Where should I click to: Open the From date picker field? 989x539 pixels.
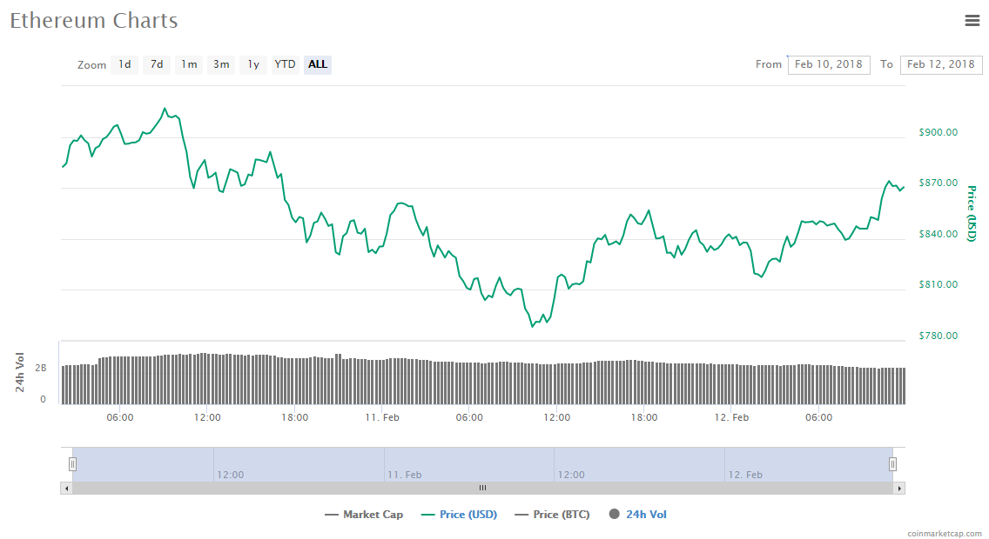pyautogui.click(x=829, y=64)
